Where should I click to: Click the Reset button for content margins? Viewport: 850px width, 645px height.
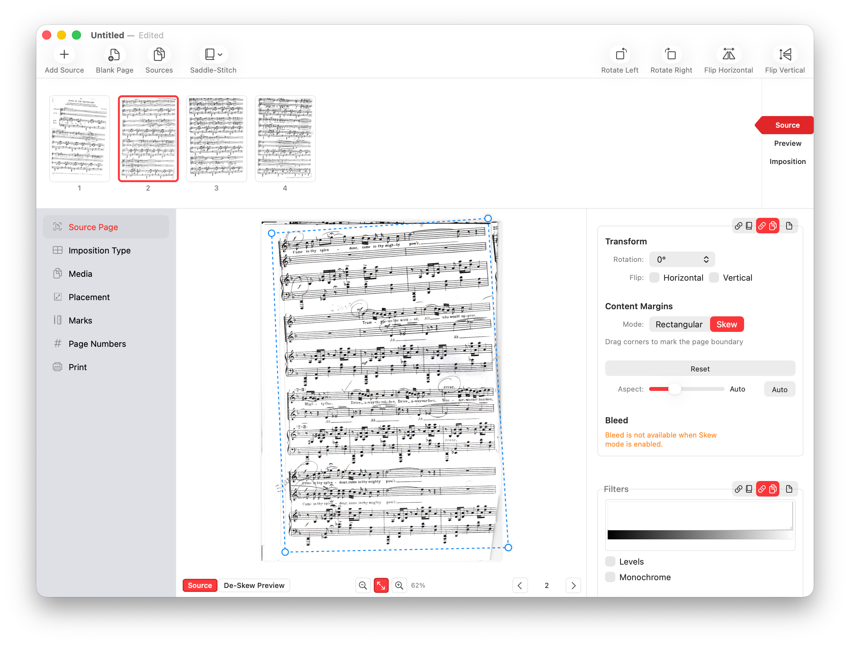700,368
